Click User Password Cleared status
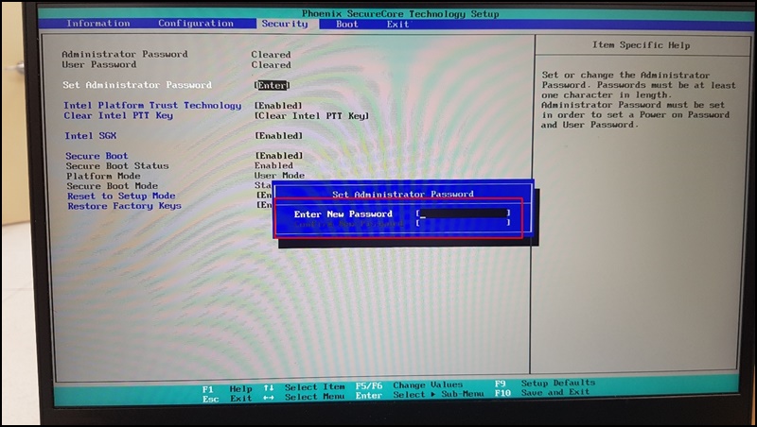 (x=271, y=64)
